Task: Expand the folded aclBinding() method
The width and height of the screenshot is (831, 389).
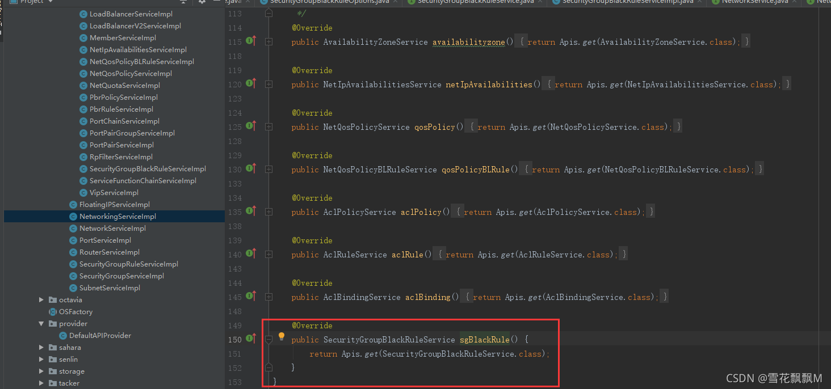Action: [x=268, y=297]
